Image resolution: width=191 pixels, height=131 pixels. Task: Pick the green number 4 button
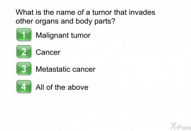(x=24, y=87)
